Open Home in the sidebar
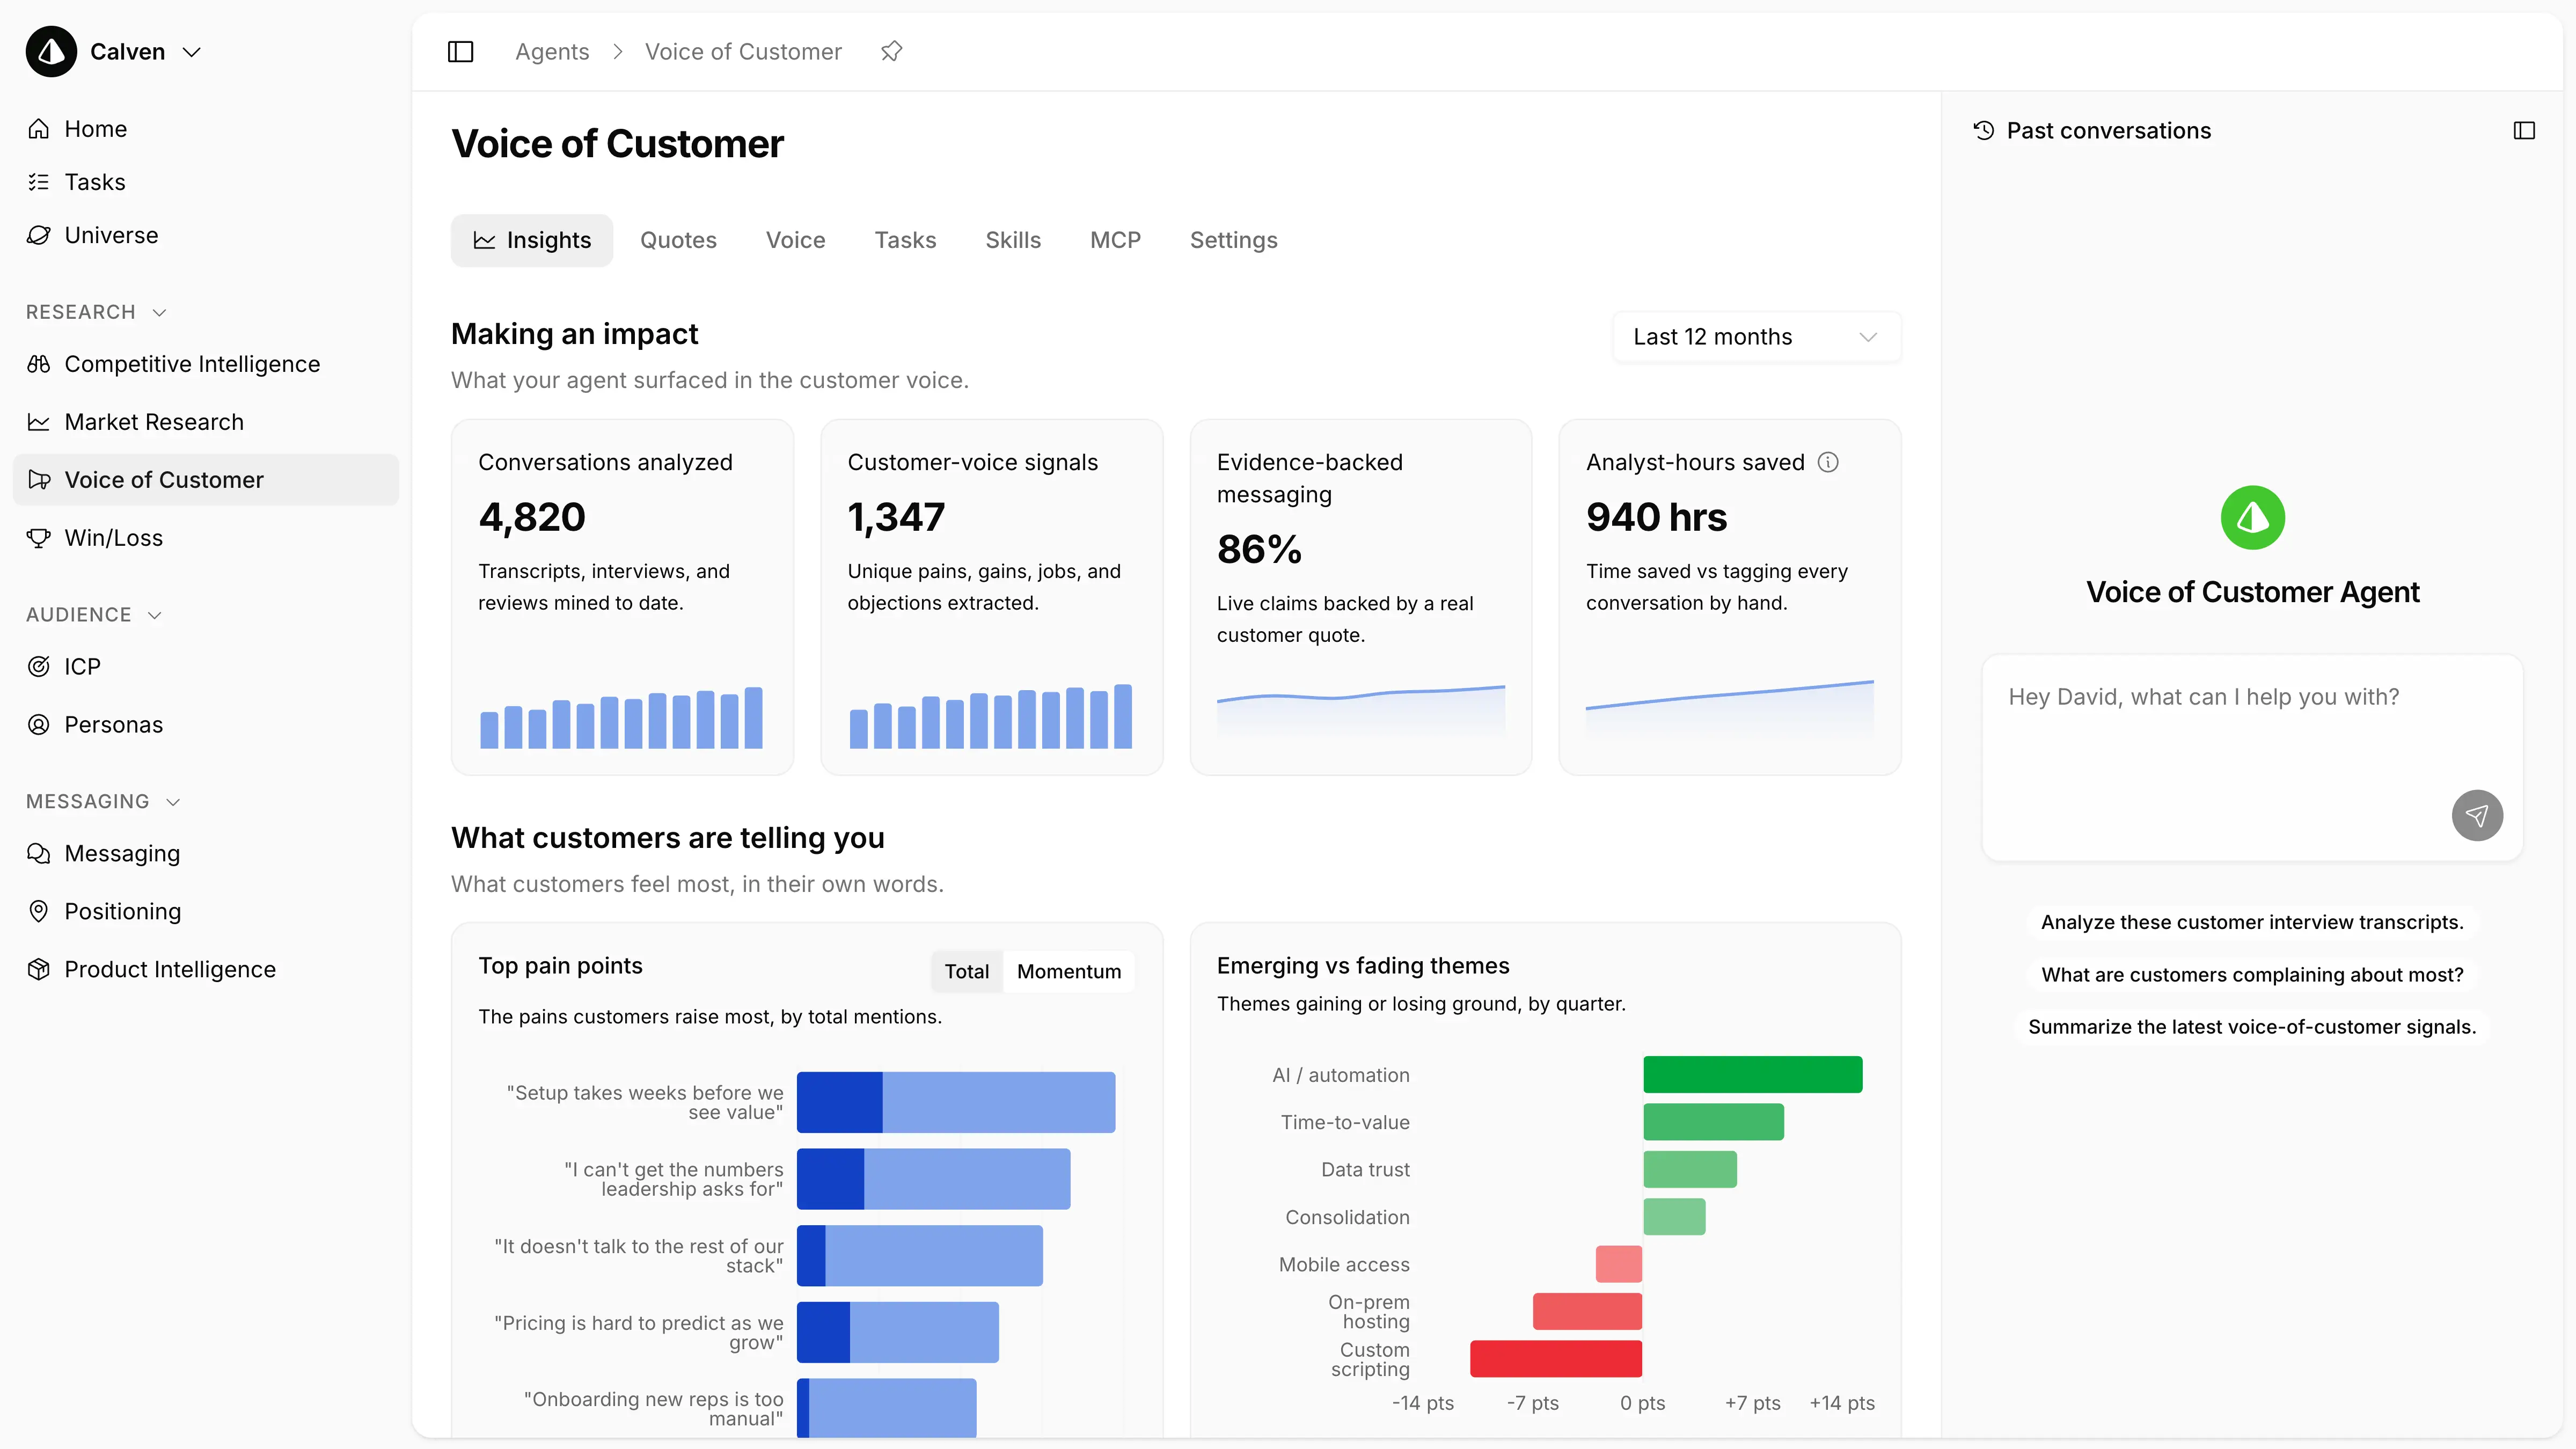Viewport: 2576px width, 1449px height. coord(95,129)
